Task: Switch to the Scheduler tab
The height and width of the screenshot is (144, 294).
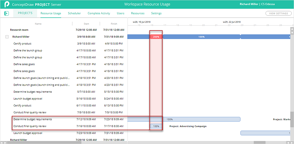Action: point(74,13)
